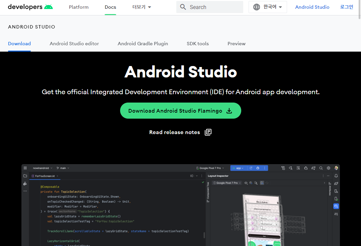Select the ForYouScreen.kt editor tab
The height and width of the screenshot is (246, 361).
coord(45,176)
